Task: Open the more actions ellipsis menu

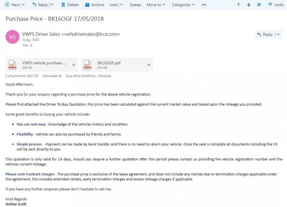Action: (x=204, y=5)
